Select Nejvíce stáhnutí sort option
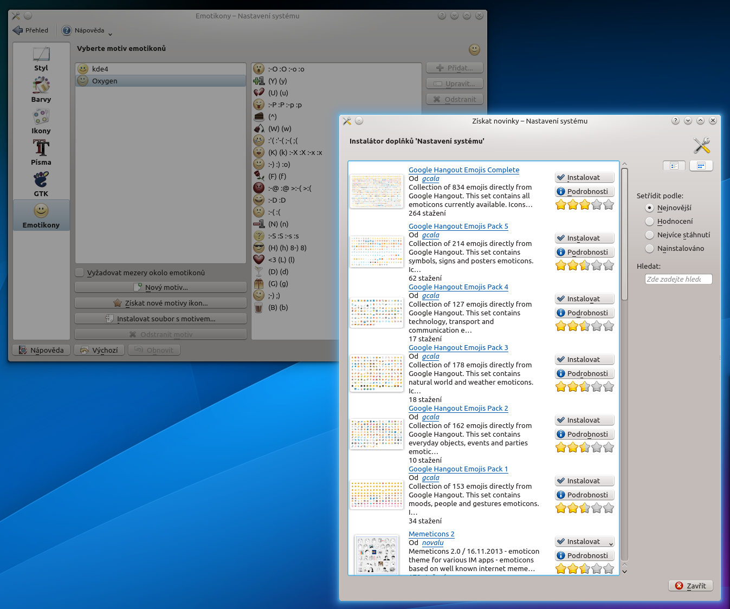730x609 pixels. (649, 235)
